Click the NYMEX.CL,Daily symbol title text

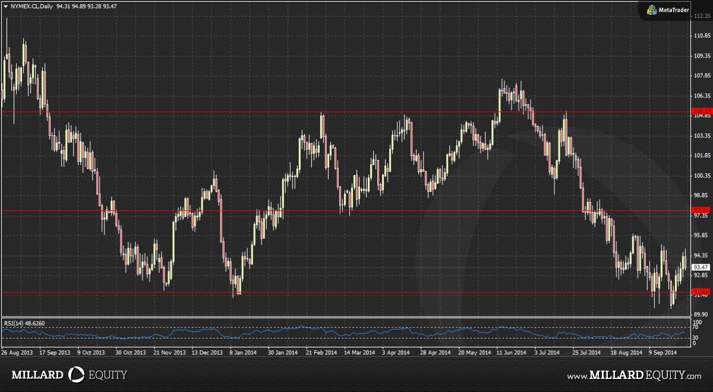(31, 5)
